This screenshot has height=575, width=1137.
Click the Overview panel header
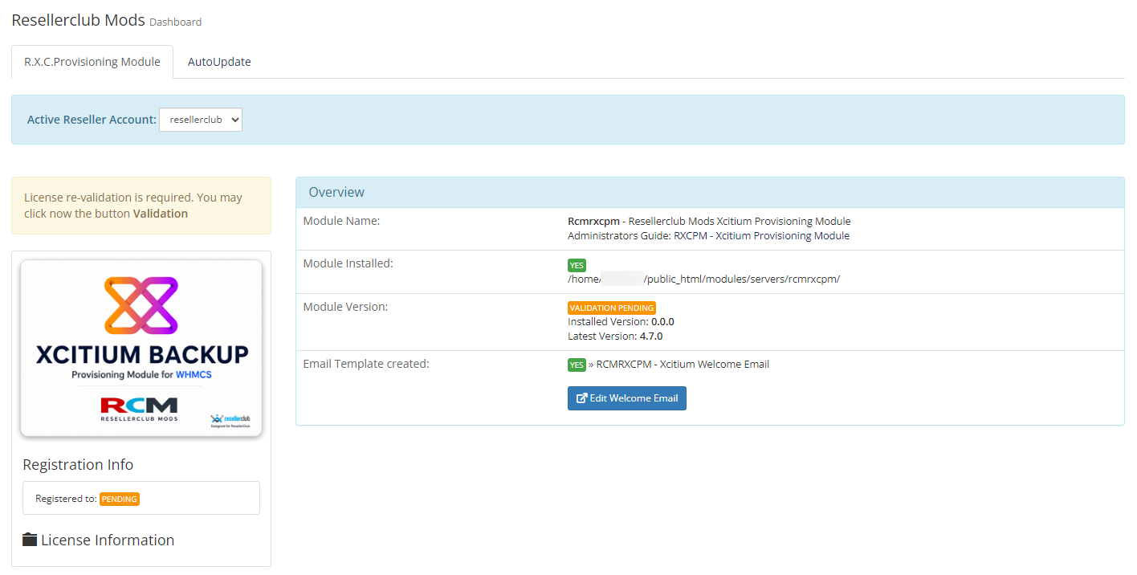pyautogui.click(x=710, y=193)
